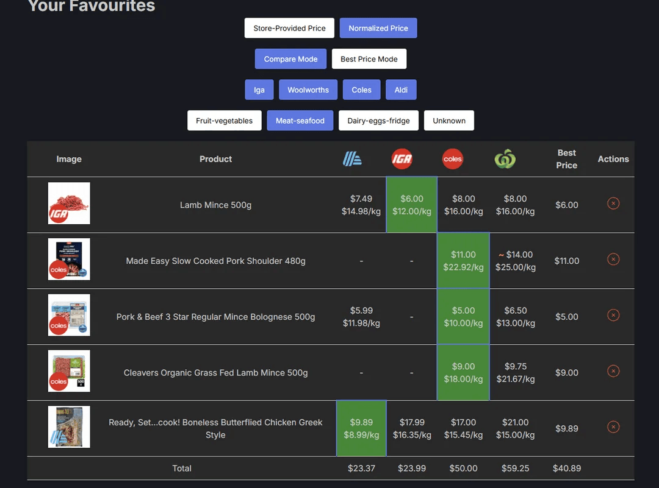Click Coles total $50.00
The width and height of the screenshot is (659, 488).
tap(463, 469)
